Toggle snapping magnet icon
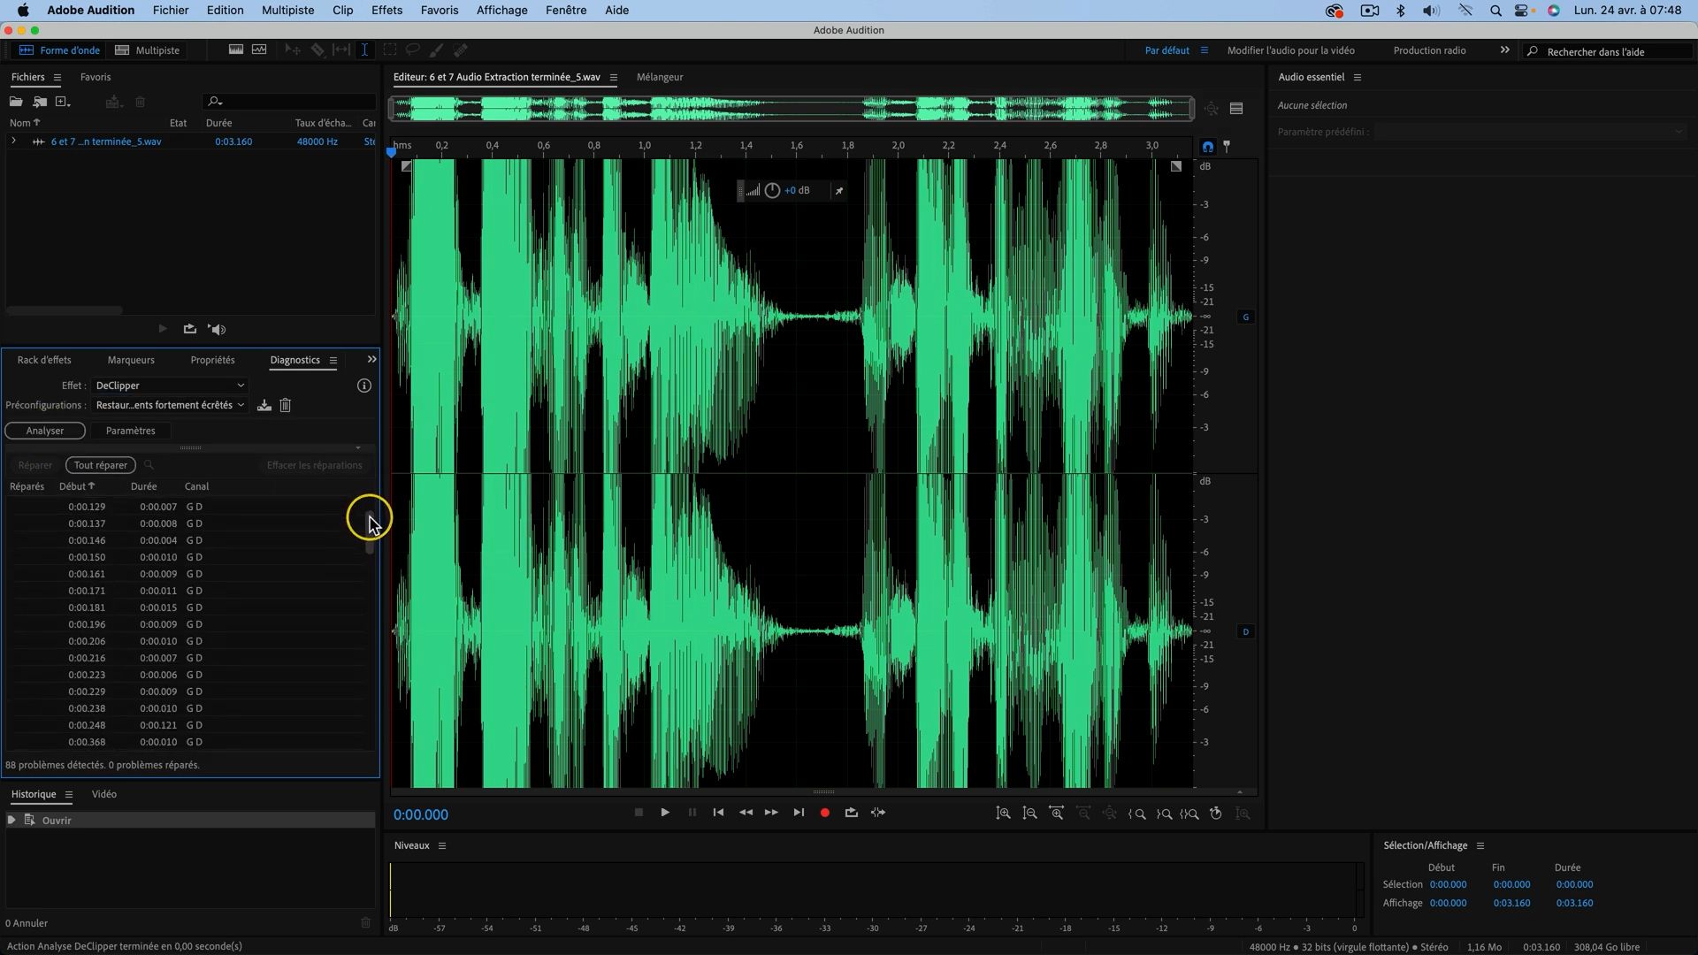 (1207, 147)
